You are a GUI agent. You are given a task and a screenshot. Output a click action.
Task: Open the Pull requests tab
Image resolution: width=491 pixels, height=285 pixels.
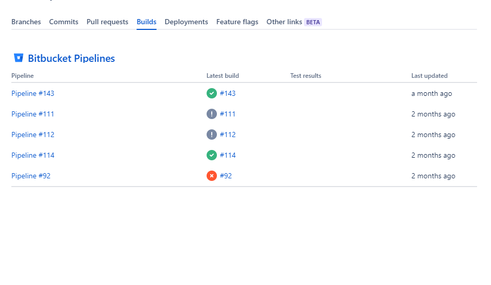(x=107, y=22)
